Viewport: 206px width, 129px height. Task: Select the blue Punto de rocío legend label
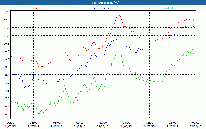[x=102, y=8]
